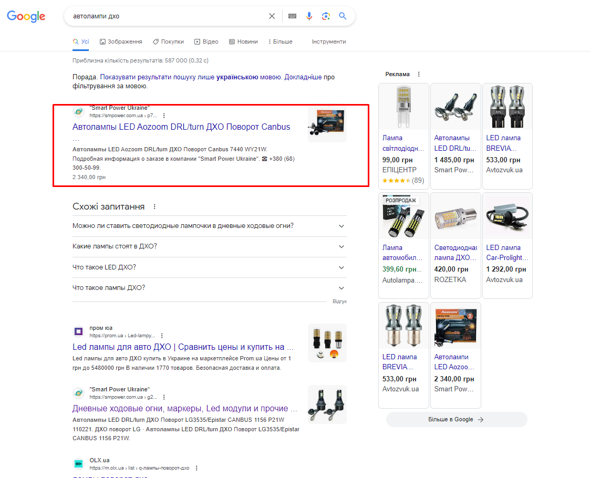The image size is (590, 478).
Task: Switch to the Покупки tab
Action: pyautogui.click(x=168, y=41)
